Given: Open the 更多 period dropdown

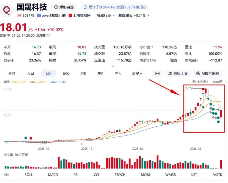Looking at the screenshot, I should tap(137, 73).
